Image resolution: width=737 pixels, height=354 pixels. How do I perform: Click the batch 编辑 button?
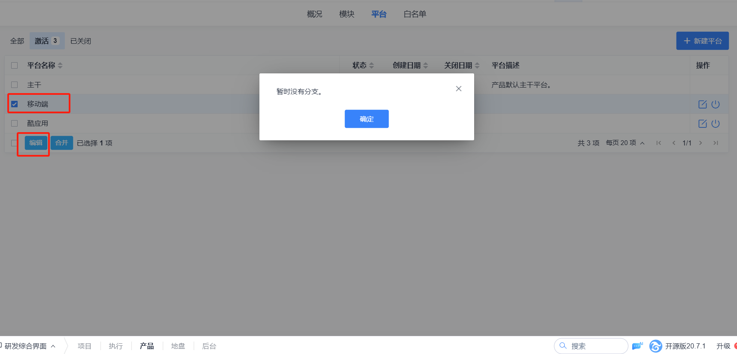pyautogui.click(x=36, y=143)
